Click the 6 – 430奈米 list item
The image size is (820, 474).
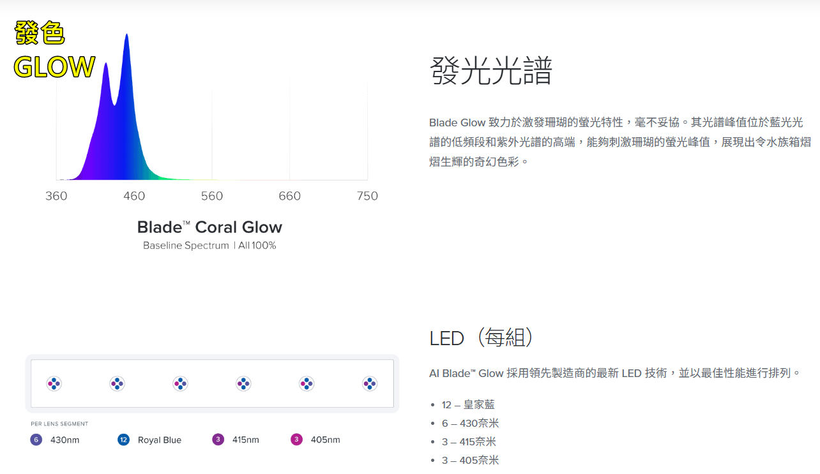pyautogui.click(x=470, y=423)
